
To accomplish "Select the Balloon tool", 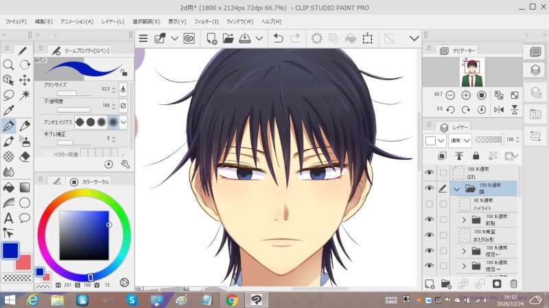I will [x=25, y=218].
